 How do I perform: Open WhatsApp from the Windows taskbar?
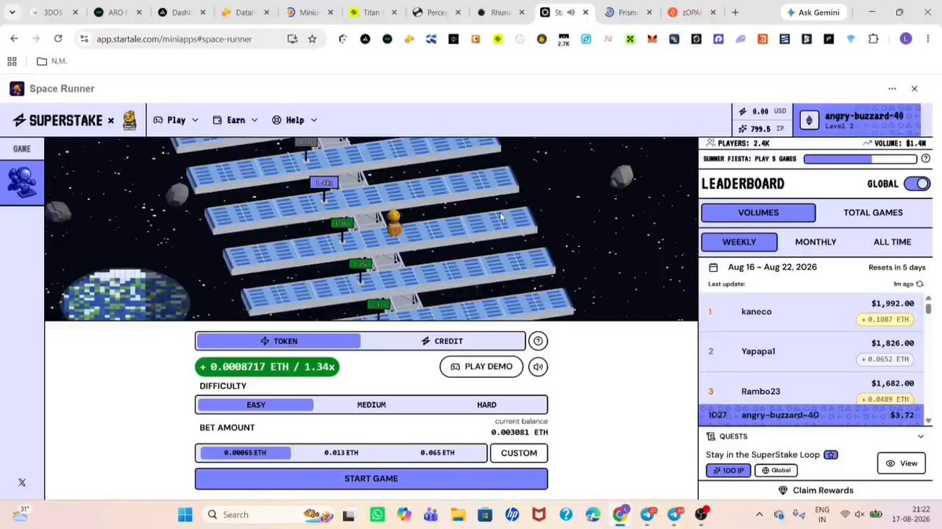pos(378,514)
